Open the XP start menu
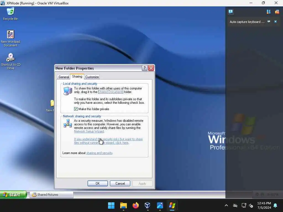 pos(13,195)
